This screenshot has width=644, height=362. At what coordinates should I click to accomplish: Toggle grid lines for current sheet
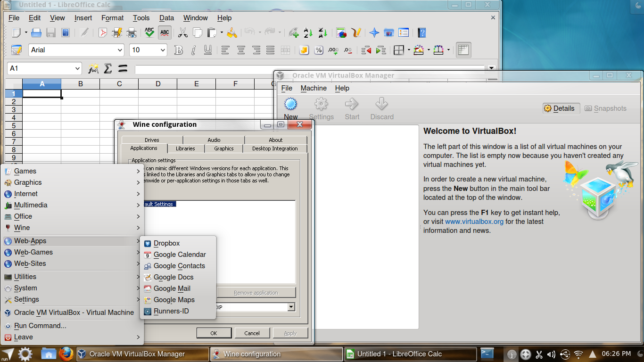[463, 50]
